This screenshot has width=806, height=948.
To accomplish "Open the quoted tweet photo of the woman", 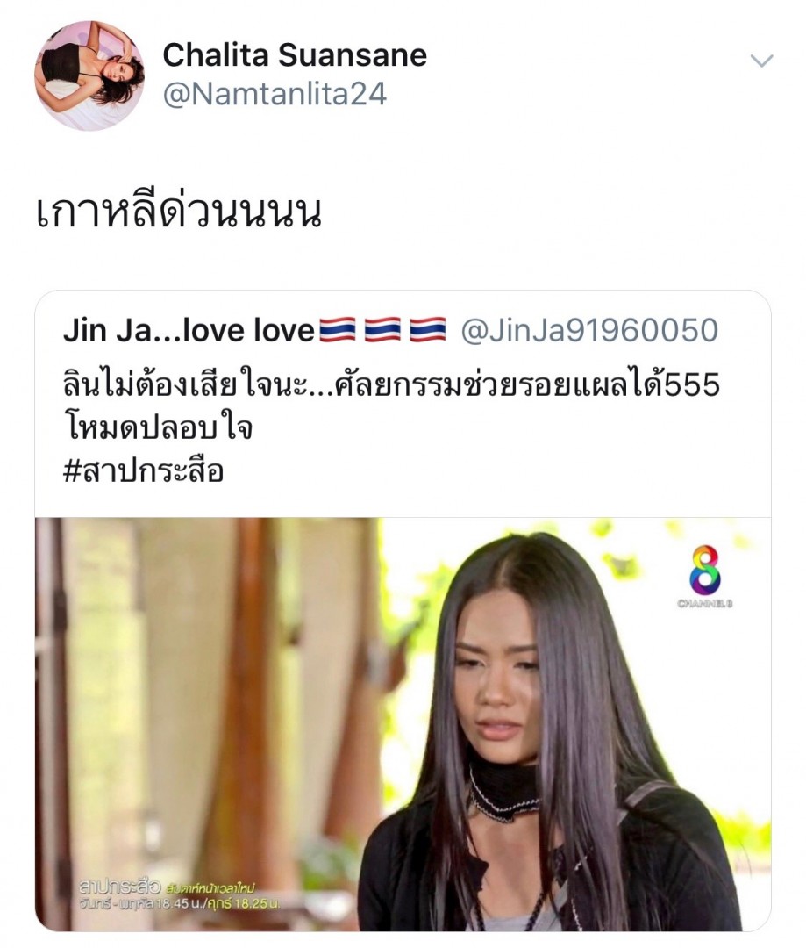I will pos(403,724).
